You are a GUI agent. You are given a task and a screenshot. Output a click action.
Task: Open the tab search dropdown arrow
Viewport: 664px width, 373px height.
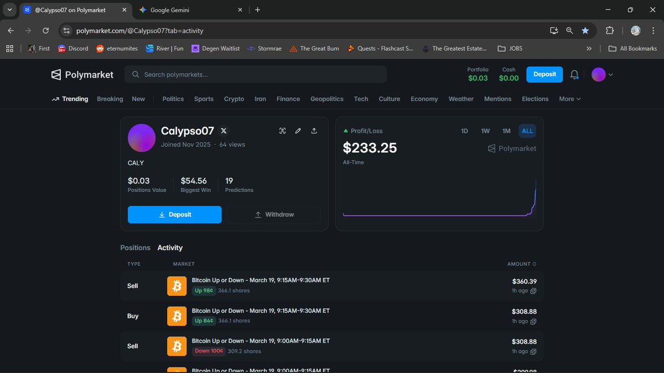[9, 10]
